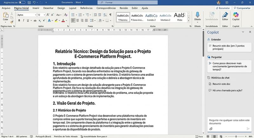This screenshot has width=254, height=138.
Task: Open the Referências tab
Action: (86, 8)
